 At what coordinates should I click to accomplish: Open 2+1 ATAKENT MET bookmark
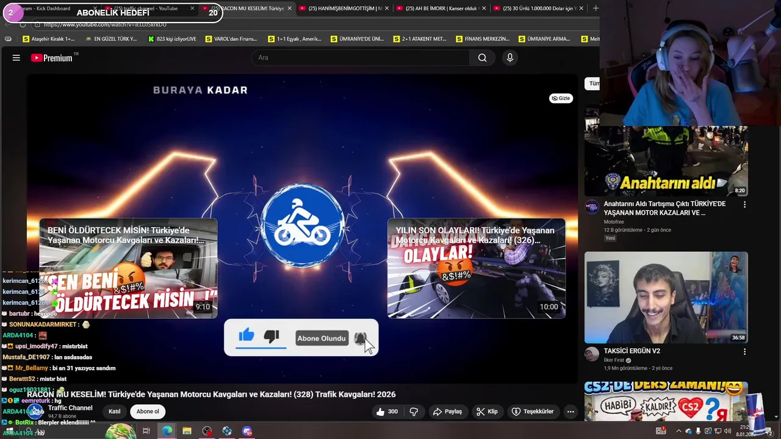[420, 39]
